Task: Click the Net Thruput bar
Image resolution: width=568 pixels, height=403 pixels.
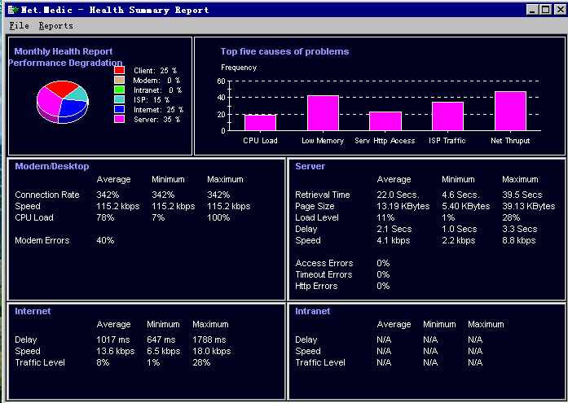Action: [510, 111]
